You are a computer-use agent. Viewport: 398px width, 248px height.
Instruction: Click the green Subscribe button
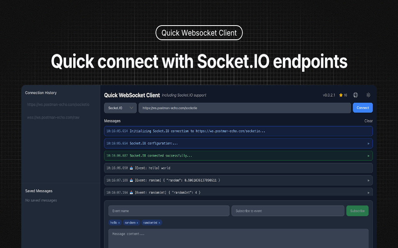357,211
